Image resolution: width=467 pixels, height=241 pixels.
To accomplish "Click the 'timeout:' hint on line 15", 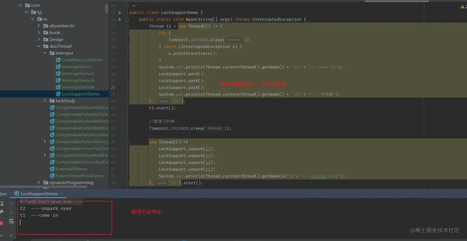I will 234,40.
